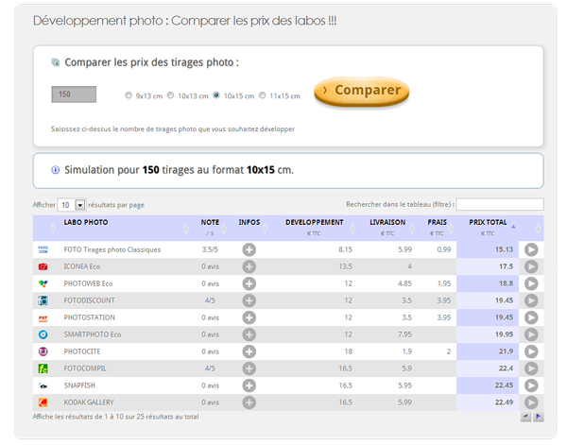Screen dimensions: 567x445
Task: Click the total price 22.49
Action: [x=504, y=402]
